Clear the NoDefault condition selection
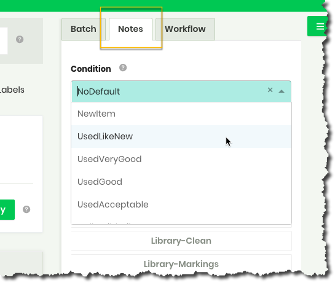 coord(270,90)
